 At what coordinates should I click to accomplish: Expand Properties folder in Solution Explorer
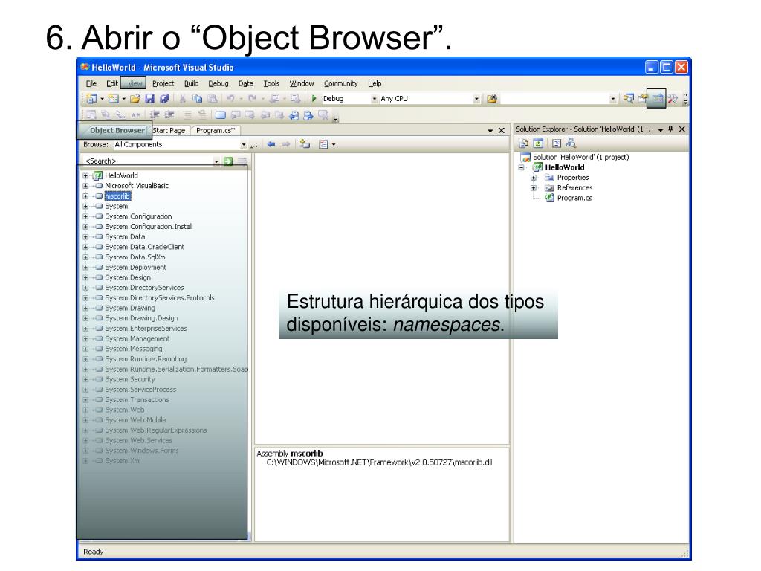pos(533,178)
